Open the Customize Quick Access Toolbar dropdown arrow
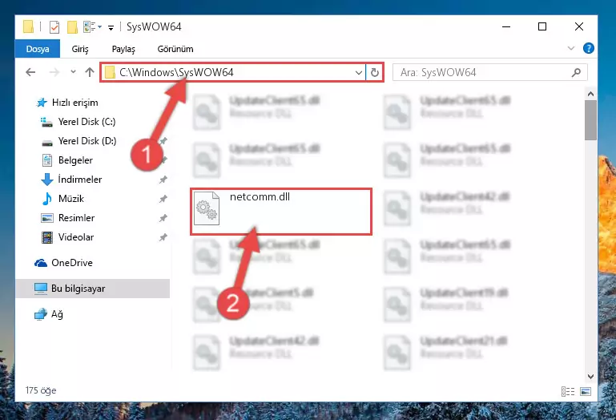 coord(111,27)
